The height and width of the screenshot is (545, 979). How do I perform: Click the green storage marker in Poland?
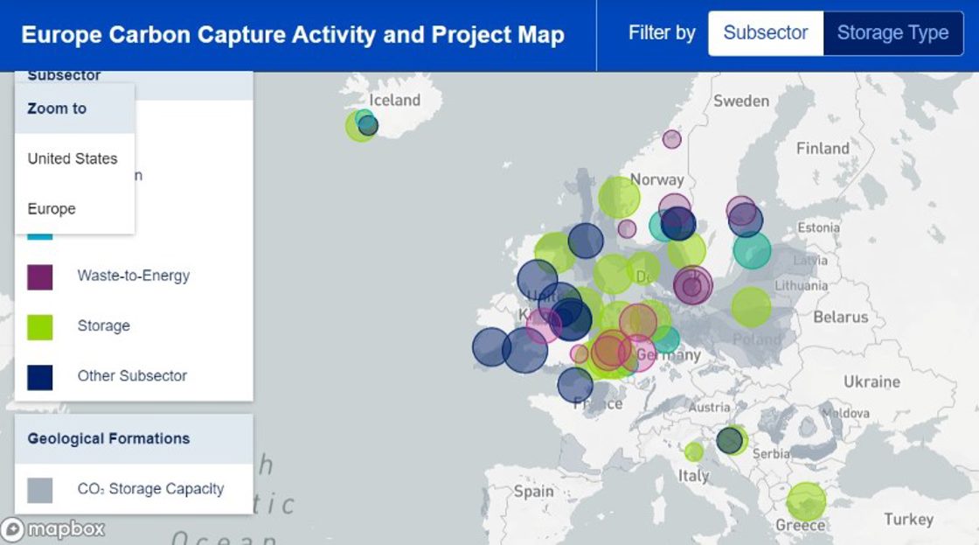click(751, 307)
